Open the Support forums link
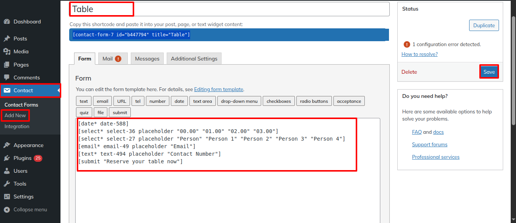Image resolution: width=516 pixels, height=223 pixels. pyautogui.click(x=429, y=144)
